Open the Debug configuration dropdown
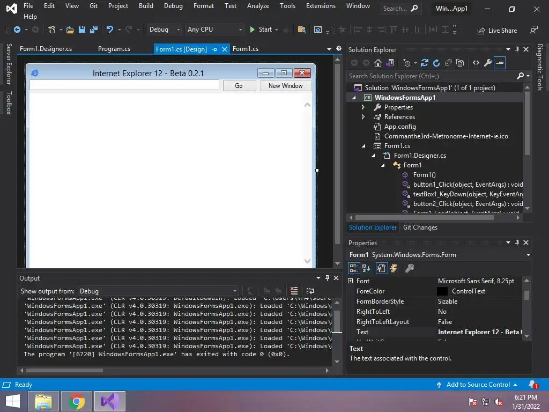 tap(164, 30)
